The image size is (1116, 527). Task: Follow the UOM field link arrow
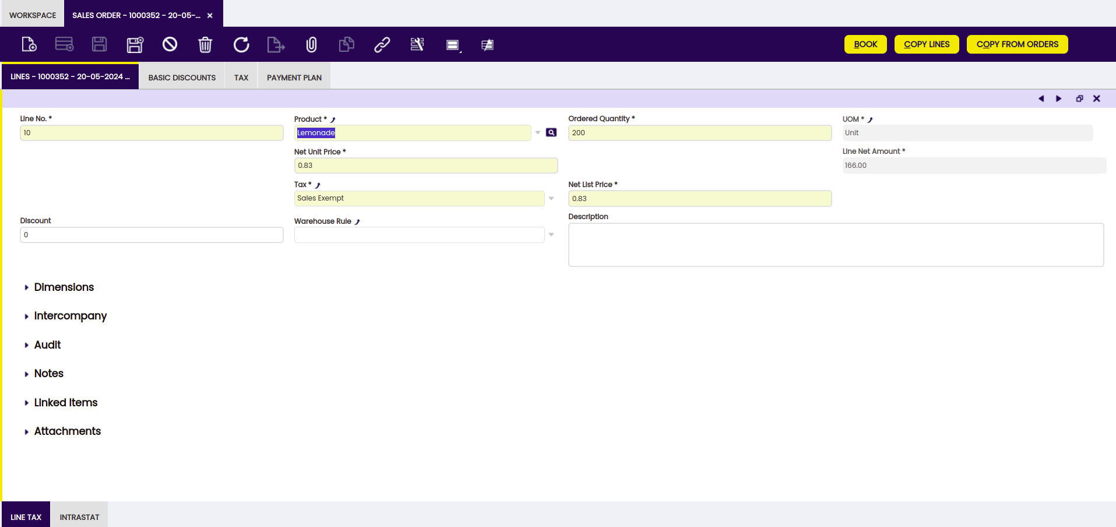click(870, 120)
